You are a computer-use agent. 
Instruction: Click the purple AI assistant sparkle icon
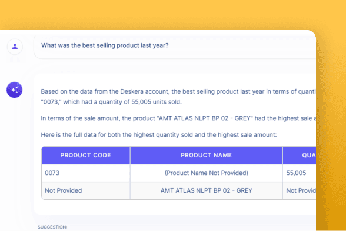tap(14, 90)
